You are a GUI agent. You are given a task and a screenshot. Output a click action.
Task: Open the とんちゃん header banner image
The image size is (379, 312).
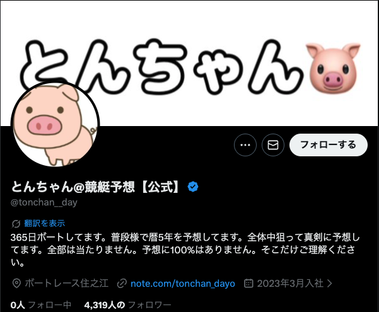click(189, 63)
